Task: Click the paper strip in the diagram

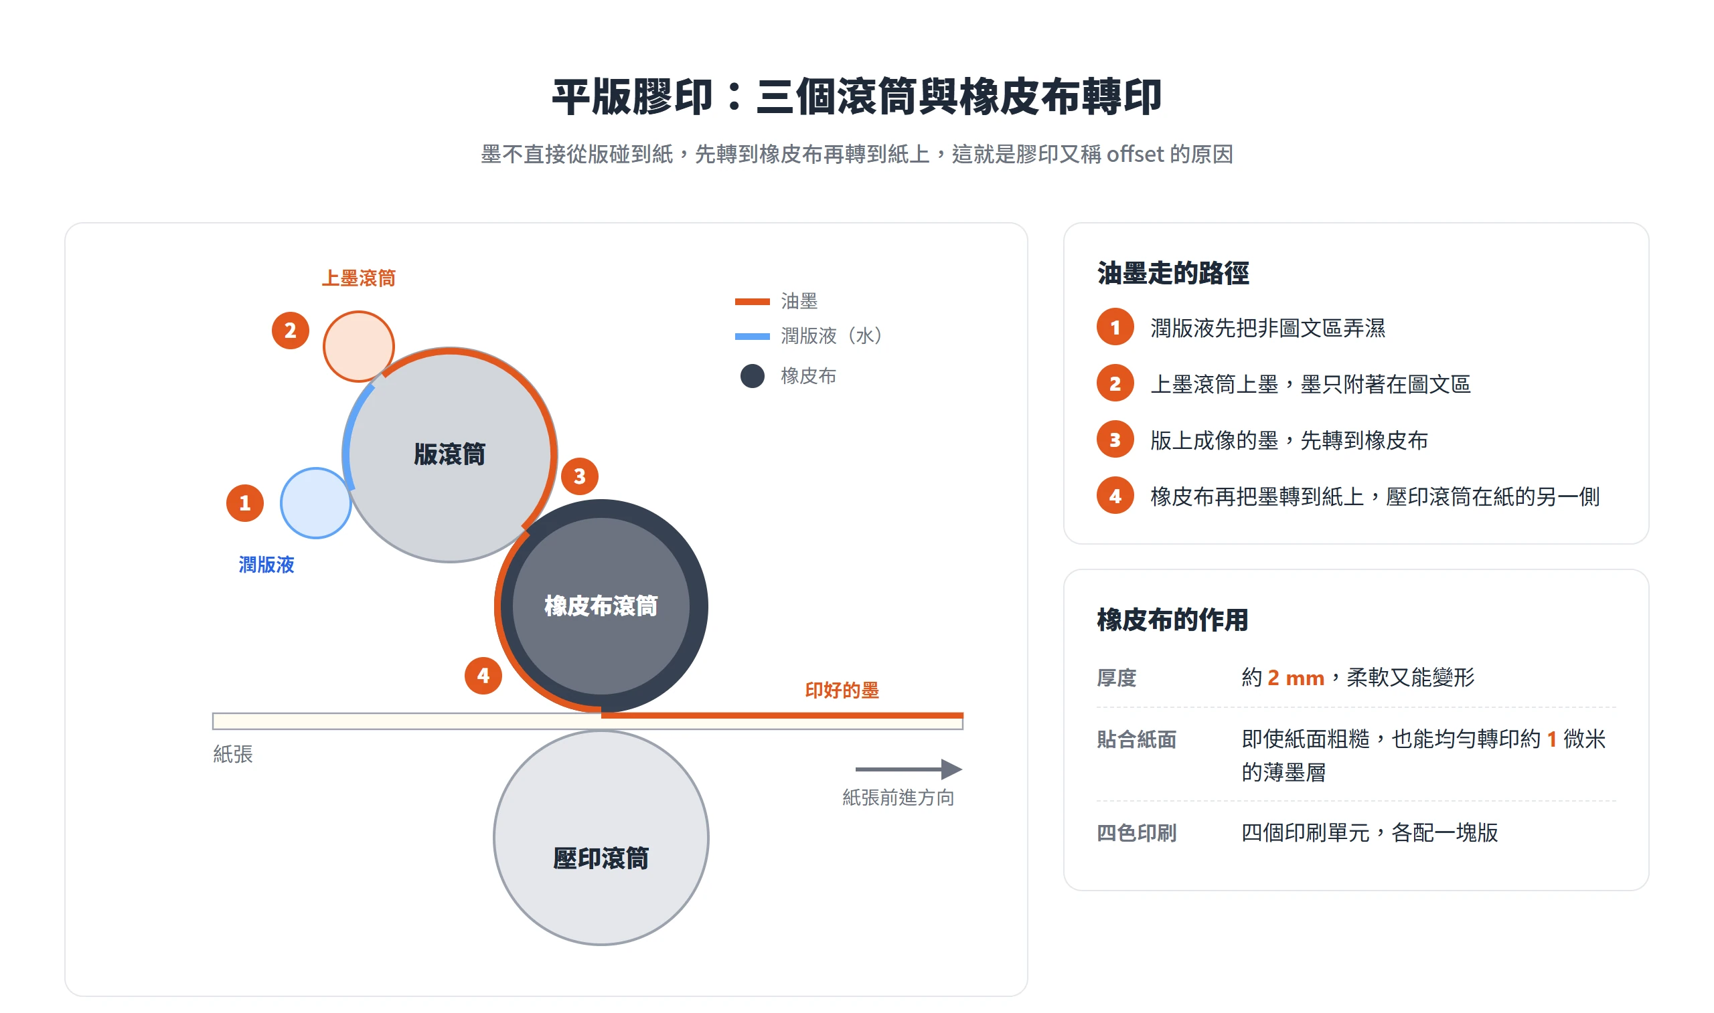Action: click(x=587, y=721)
